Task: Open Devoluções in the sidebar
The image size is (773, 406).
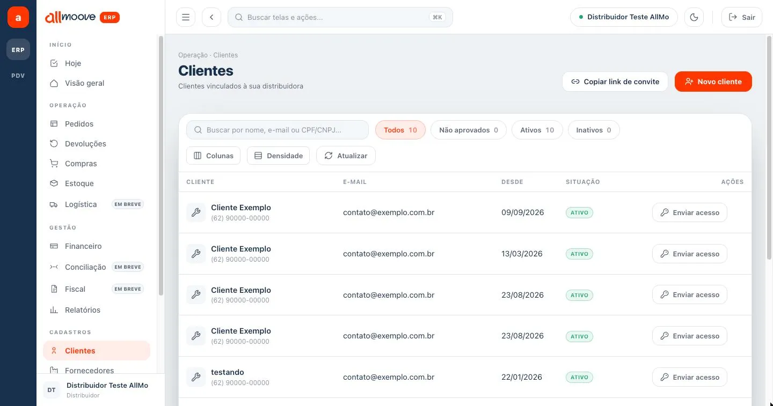Action: (97, 144)
